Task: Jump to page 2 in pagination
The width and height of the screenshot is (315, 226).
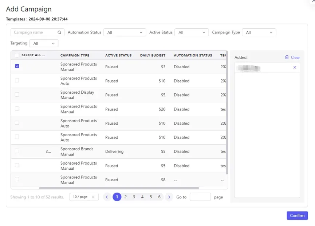Action: coord(126,197)
